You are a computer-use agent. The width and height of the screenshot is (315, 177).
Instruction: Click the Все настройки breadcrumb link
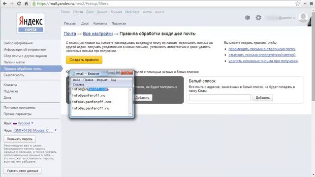pyautogui.click(x=98, y=34)
